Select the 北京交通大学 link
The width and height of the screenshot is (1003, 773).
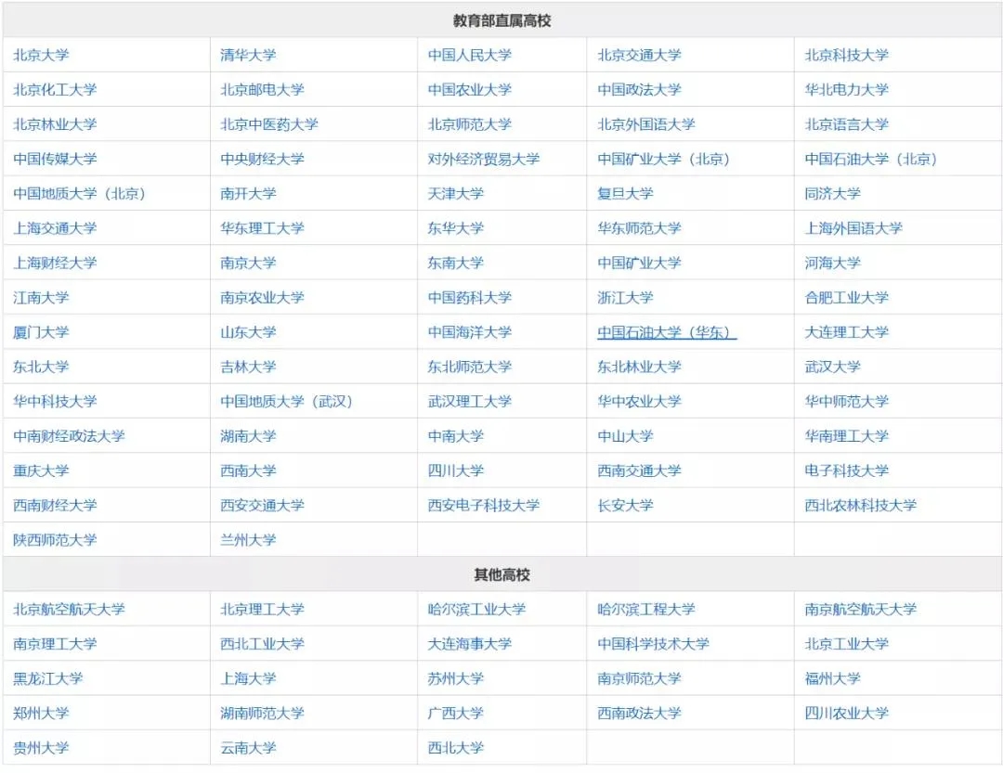pos(639,55)
